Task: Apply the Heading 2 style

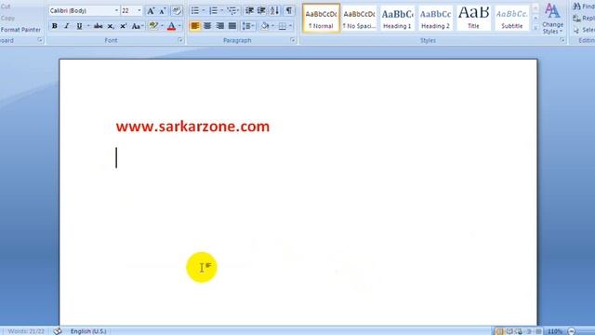Action: click(x=435, y=19)
